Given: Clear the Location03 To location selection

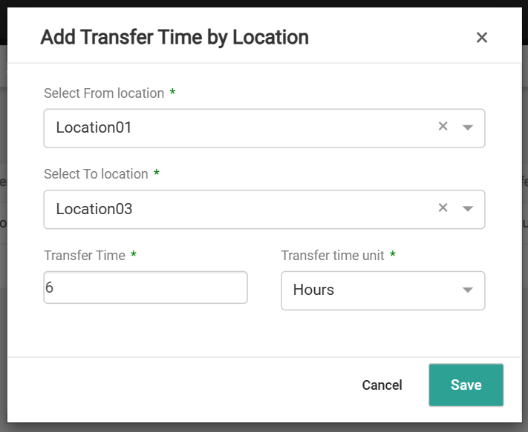Looking at the screenshot, I should point(443,207).
